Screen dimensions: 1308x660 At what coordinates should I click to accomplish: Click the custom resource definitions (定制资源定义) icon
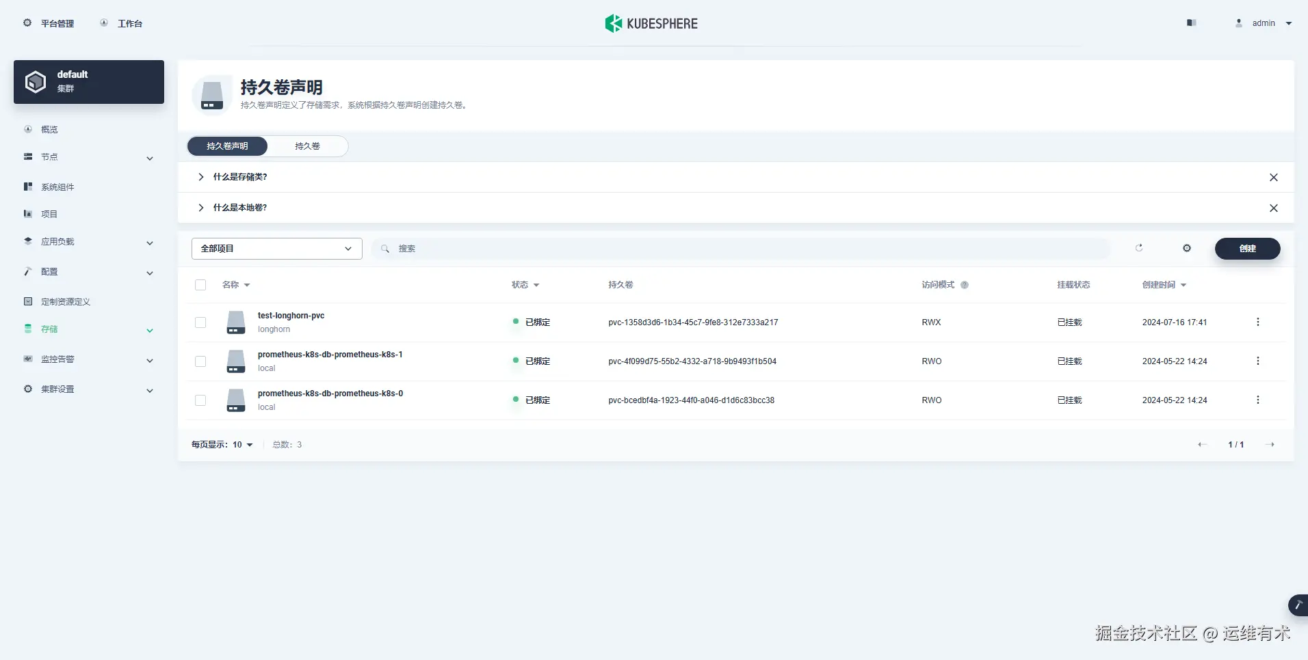[28, 301]
